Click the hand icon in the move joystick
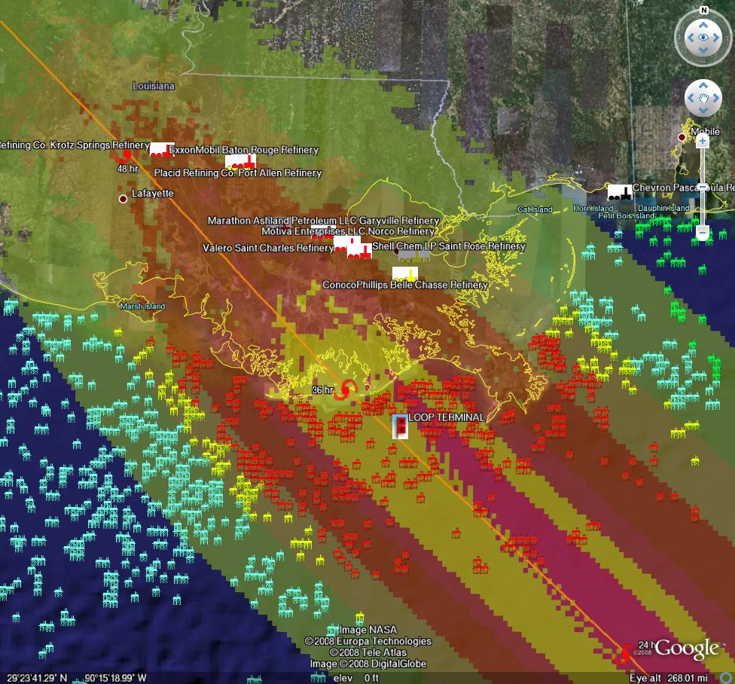 click(703, 98)
